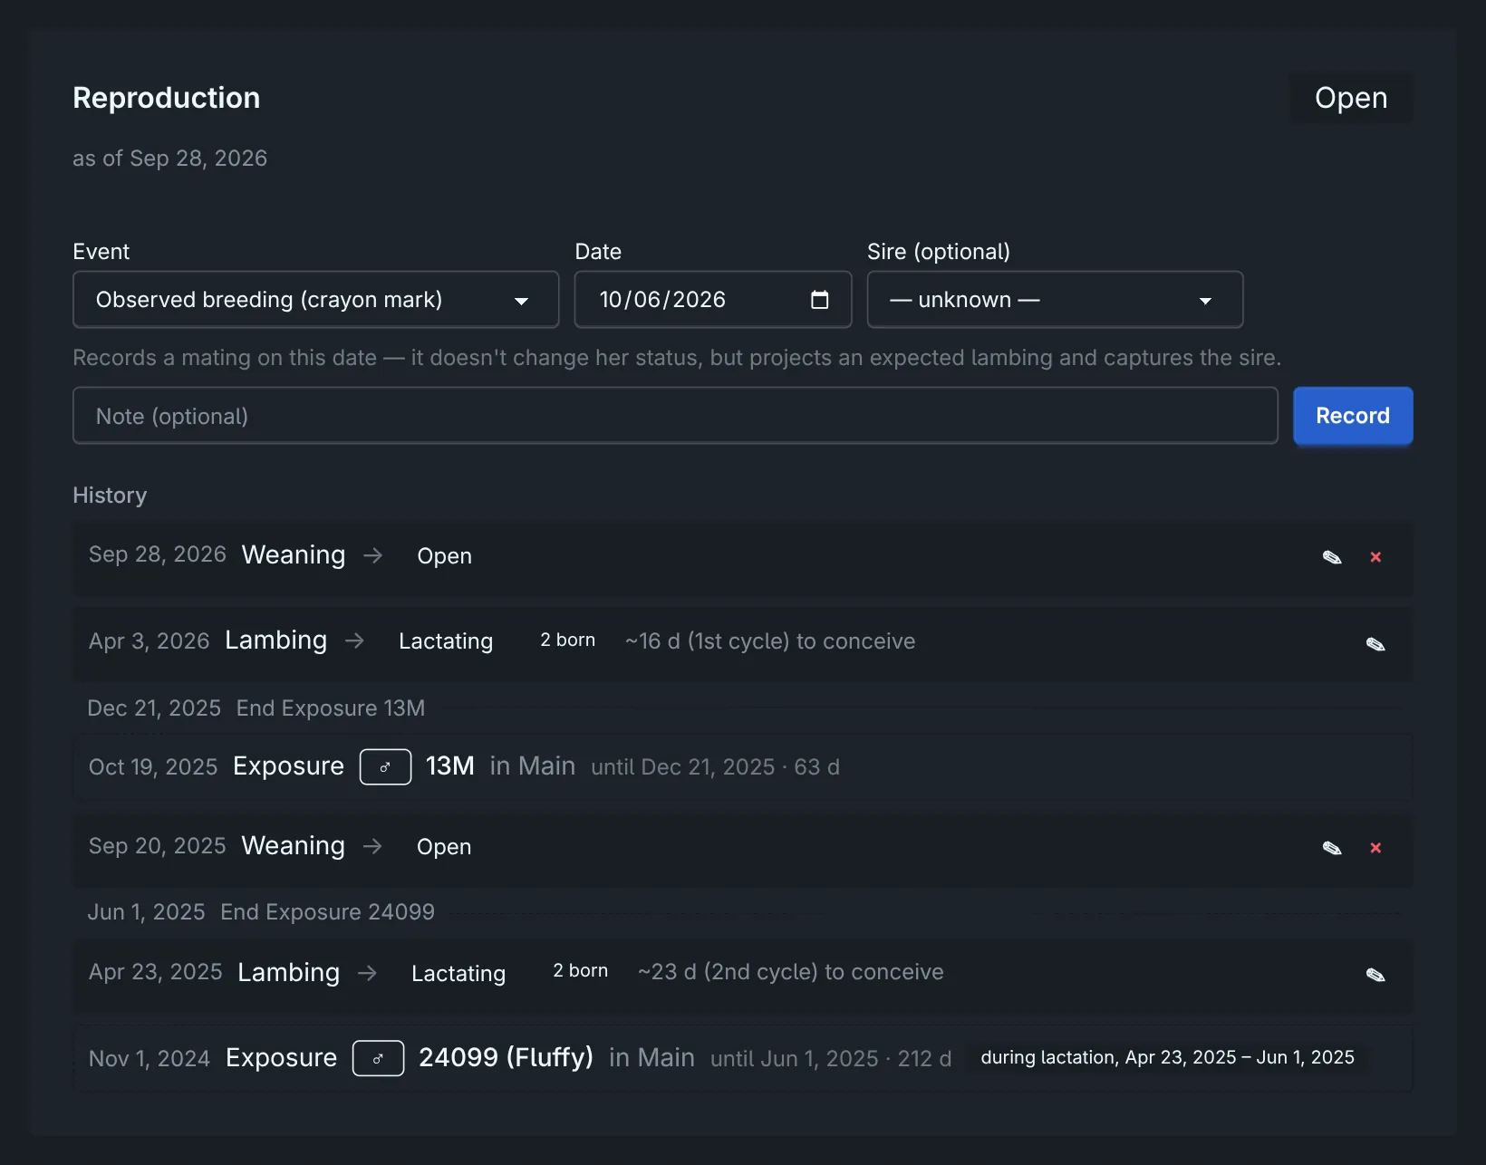Click "~16 d (1st cycle) to conceive" text

(x=770, y=641)
